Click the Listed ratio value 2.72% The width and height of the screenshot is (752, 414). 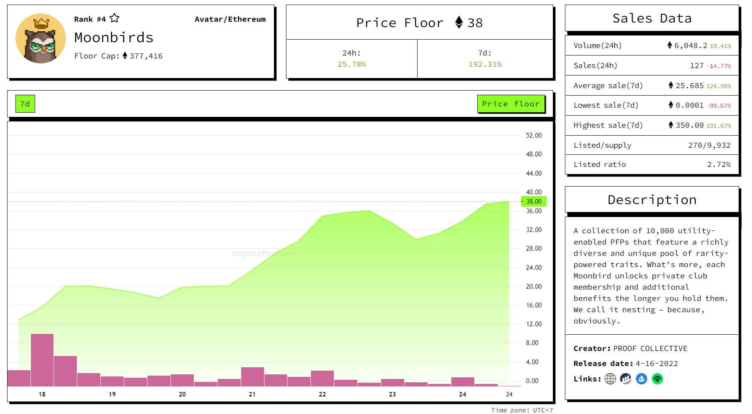719,164
